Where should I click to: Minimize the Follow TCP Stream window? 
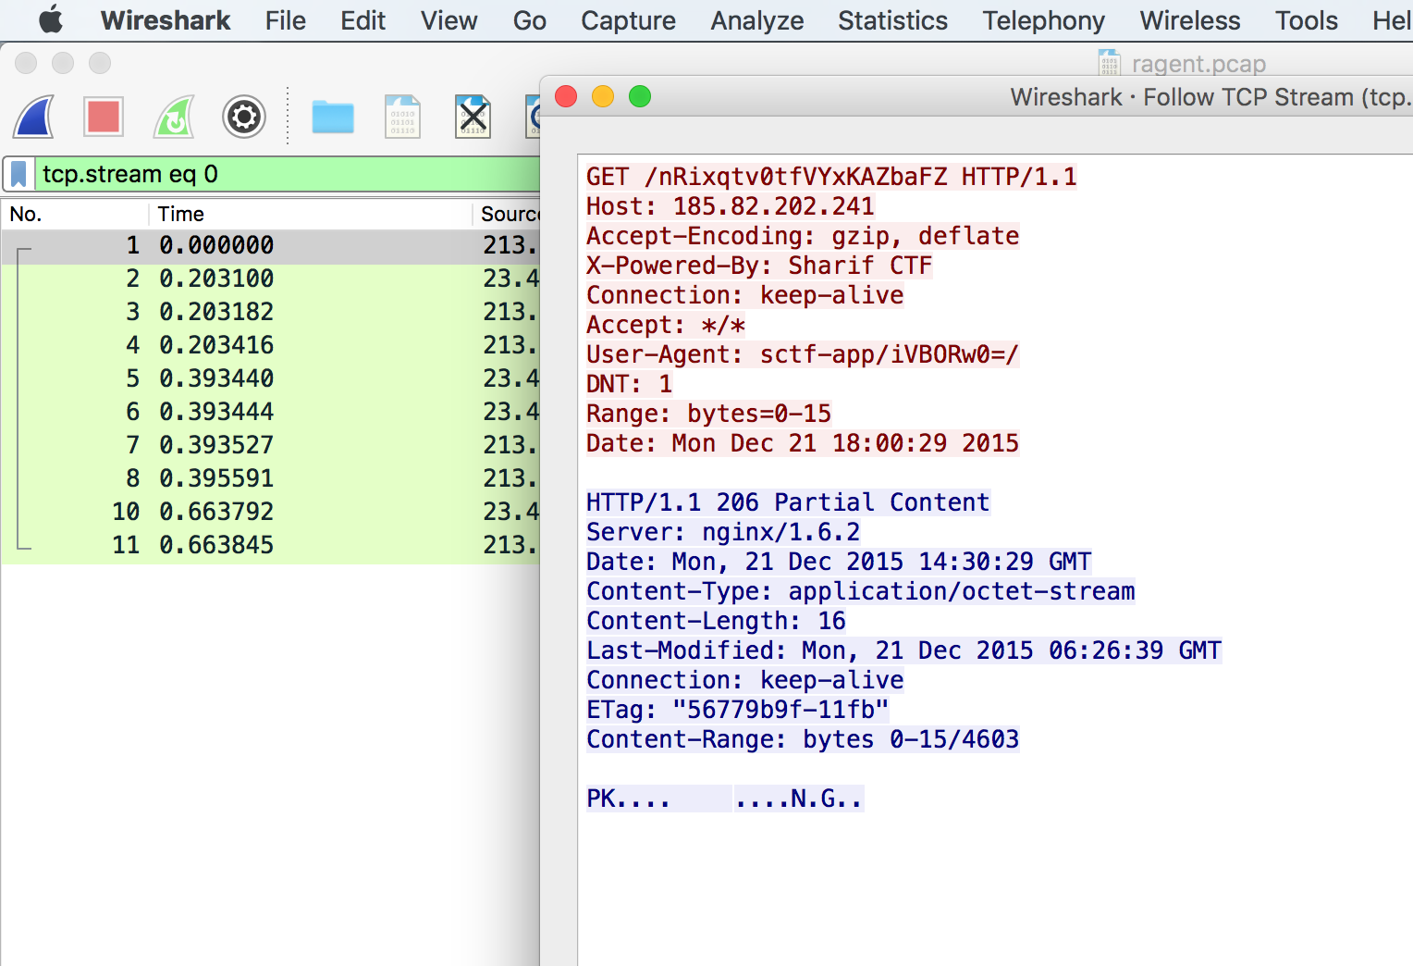603,96
